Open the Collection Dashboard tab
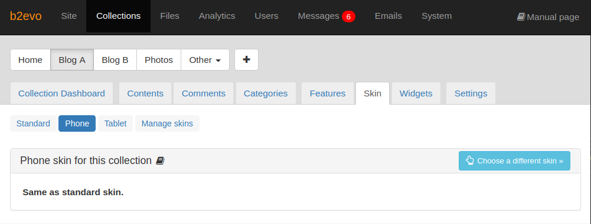 pos(62,93)
